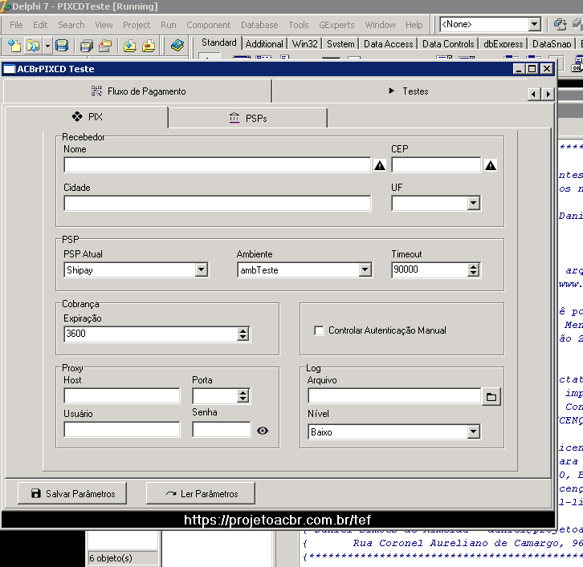583x567 pixels.
Task: Open the Run menu
Action: [168, 25]
